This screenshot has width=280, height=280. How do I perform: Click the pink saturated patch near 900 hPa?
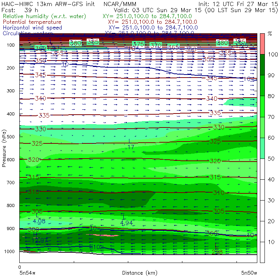[103, 235]
